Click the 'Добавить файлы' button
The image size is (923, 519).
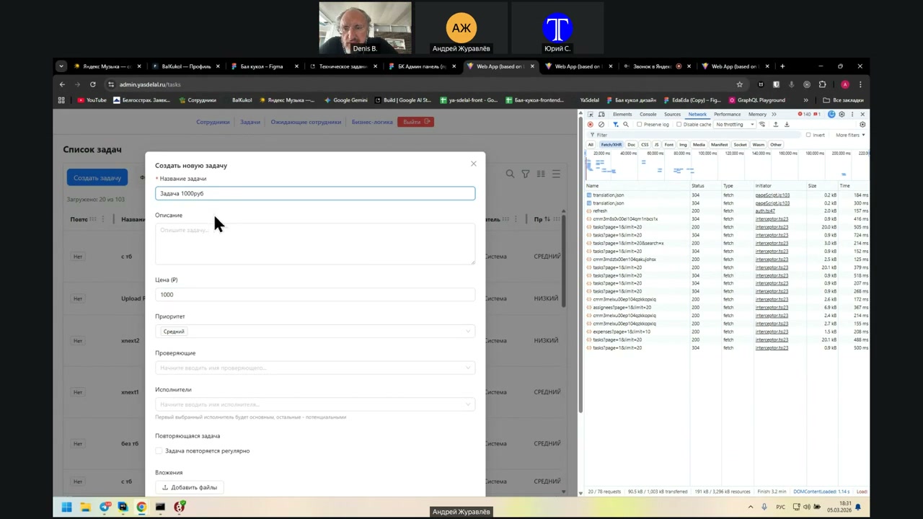(190, 487)
